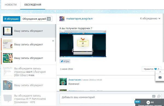Open Аватария,avagirl author profile link
The image size is (164, 106).
[80, 19]
